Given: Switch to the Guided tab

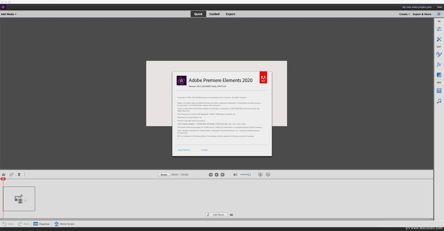Looking at the screenshot, I should [x=214, y=14].
